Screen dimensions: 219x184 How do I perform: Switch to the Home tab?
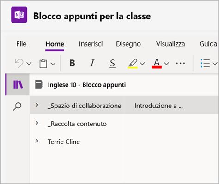coord(55,44)
